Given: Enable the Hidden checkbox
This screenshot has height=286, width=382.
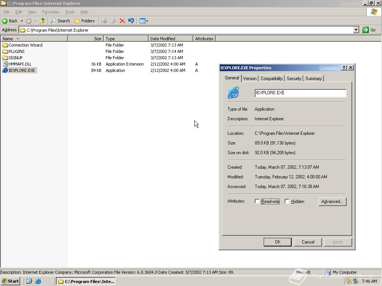Looking at the screenshot, I should point(287,201).
